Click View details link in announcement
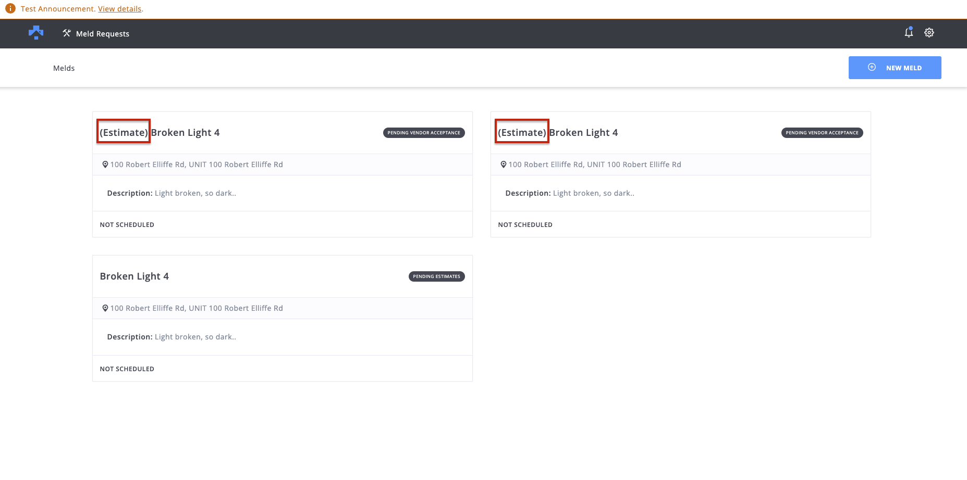The height and width of the screenshot is (480, 967). 120,9
